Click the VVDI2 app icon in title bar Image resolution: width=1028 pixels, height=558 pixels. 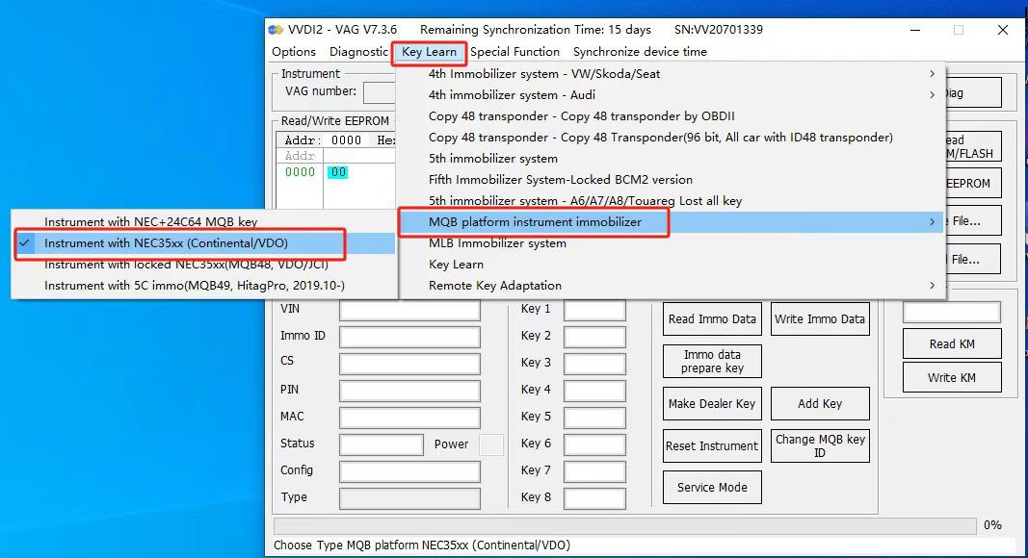pyautogui.click(x=277, y=30)
